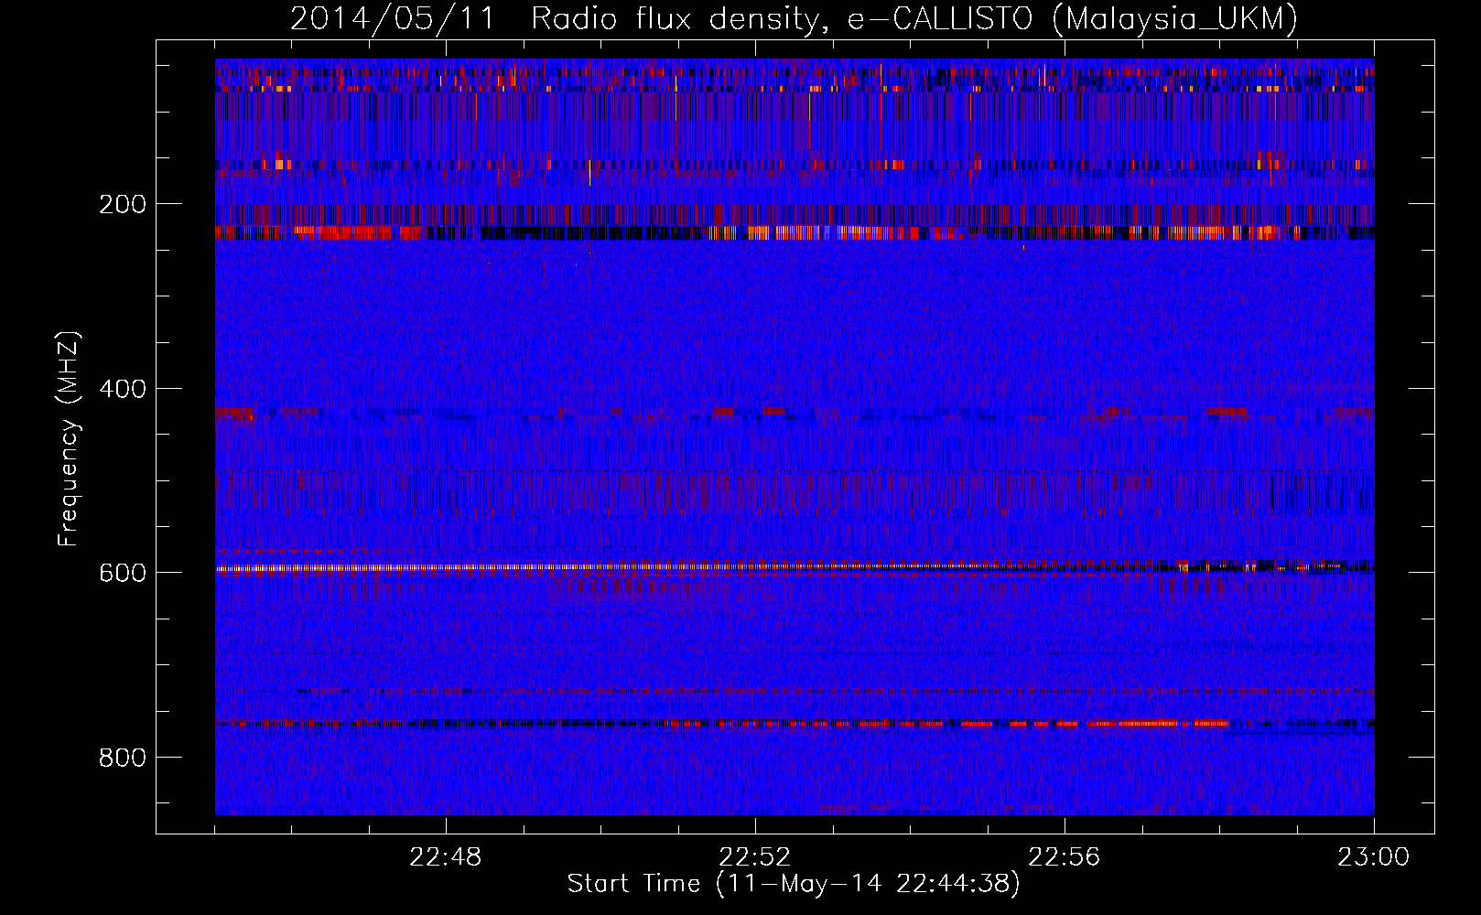Click the red band just below 800 MHz
Viewport: 1481px width, 915px height.
[x=795, y=724]
